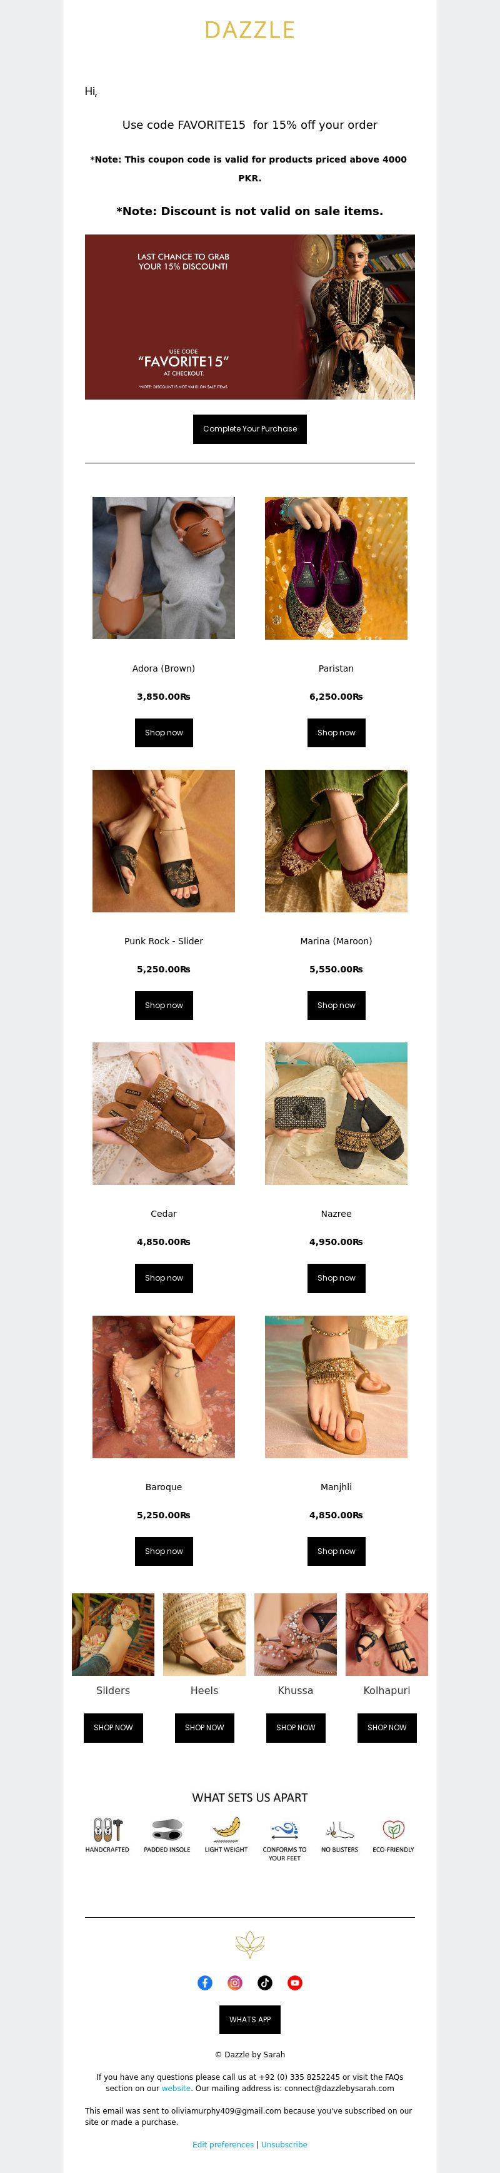Open the Cedar sandal product image
This screenshot has height=2173, width=500.
click(164, 1114)
